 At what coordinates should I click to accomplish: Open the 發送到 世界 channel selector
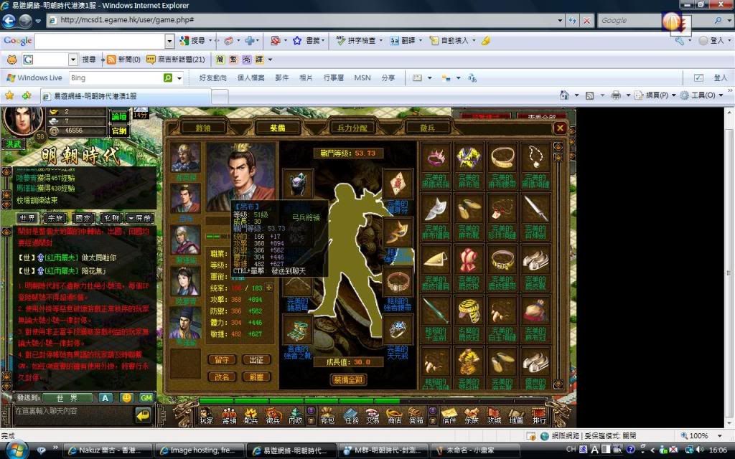67,397
